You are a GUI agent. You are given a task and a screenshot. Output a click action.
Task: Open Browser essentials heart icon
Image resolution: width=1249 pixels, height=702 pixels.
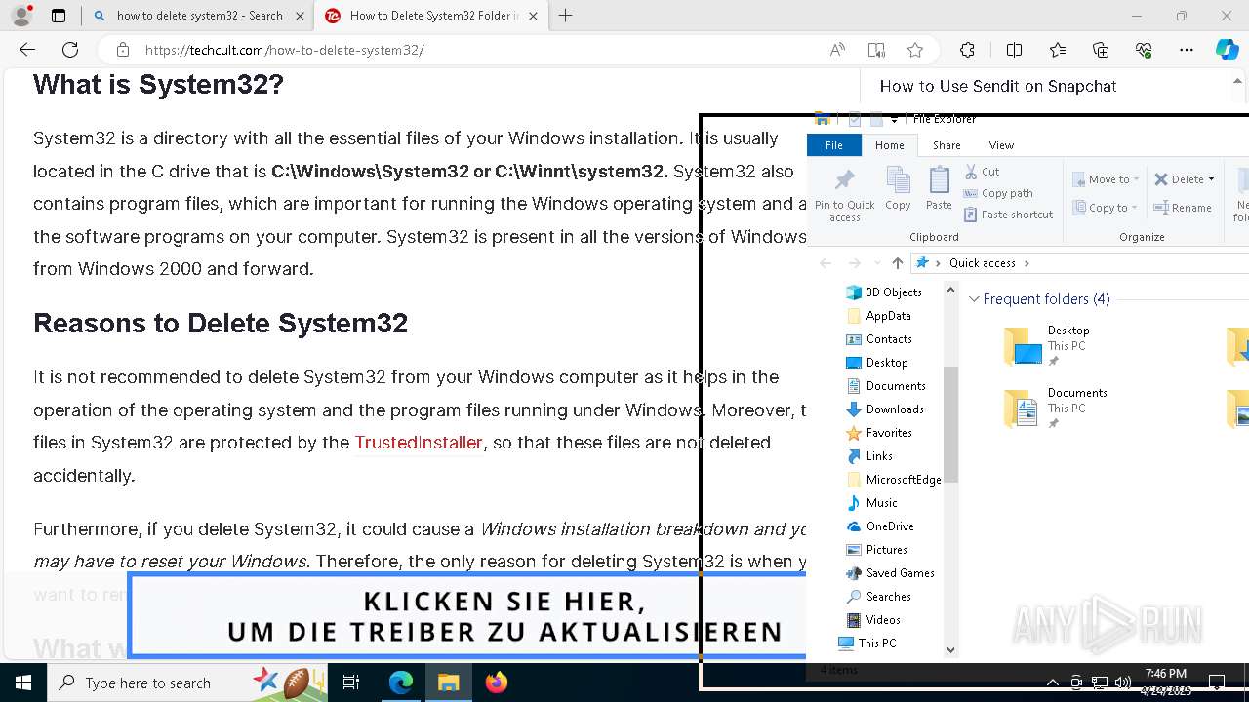1144,50
